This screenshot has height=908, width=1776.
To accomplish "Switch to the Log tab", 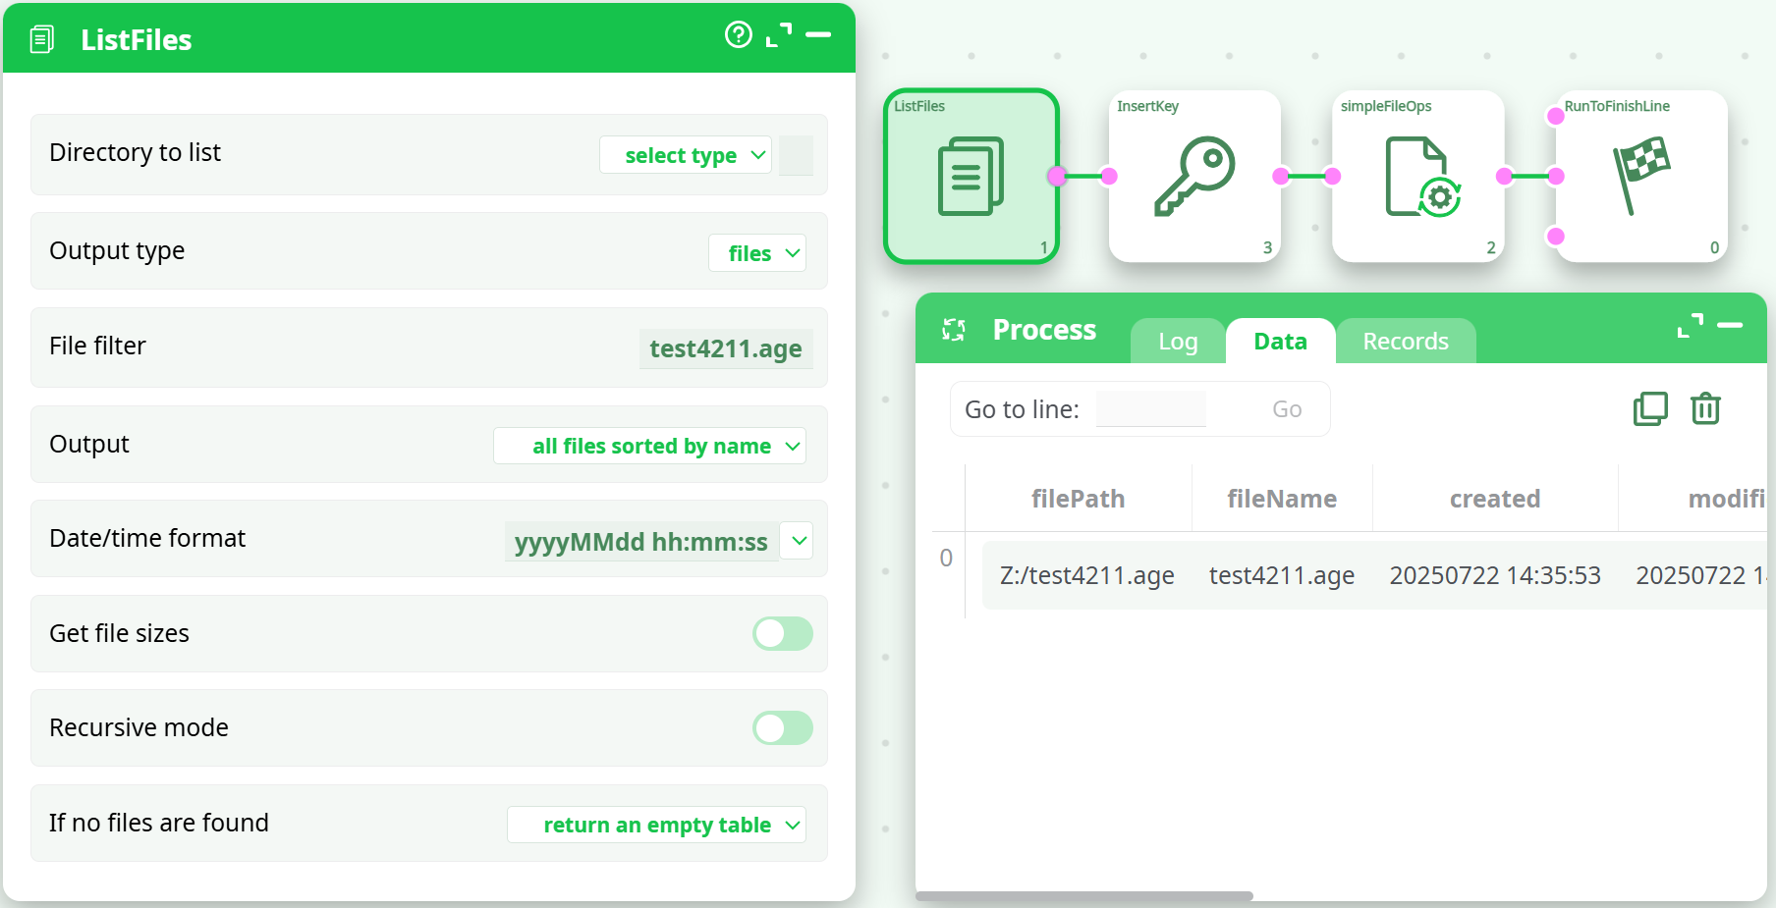I will tap(1177, 342).
